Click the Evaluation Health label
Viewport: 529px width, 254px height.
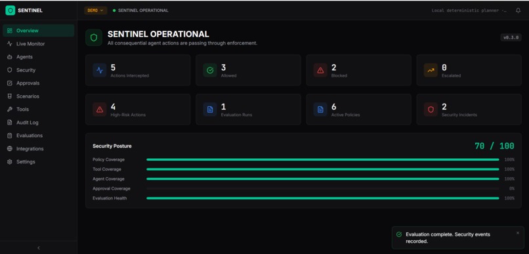[x=110, y=198]
